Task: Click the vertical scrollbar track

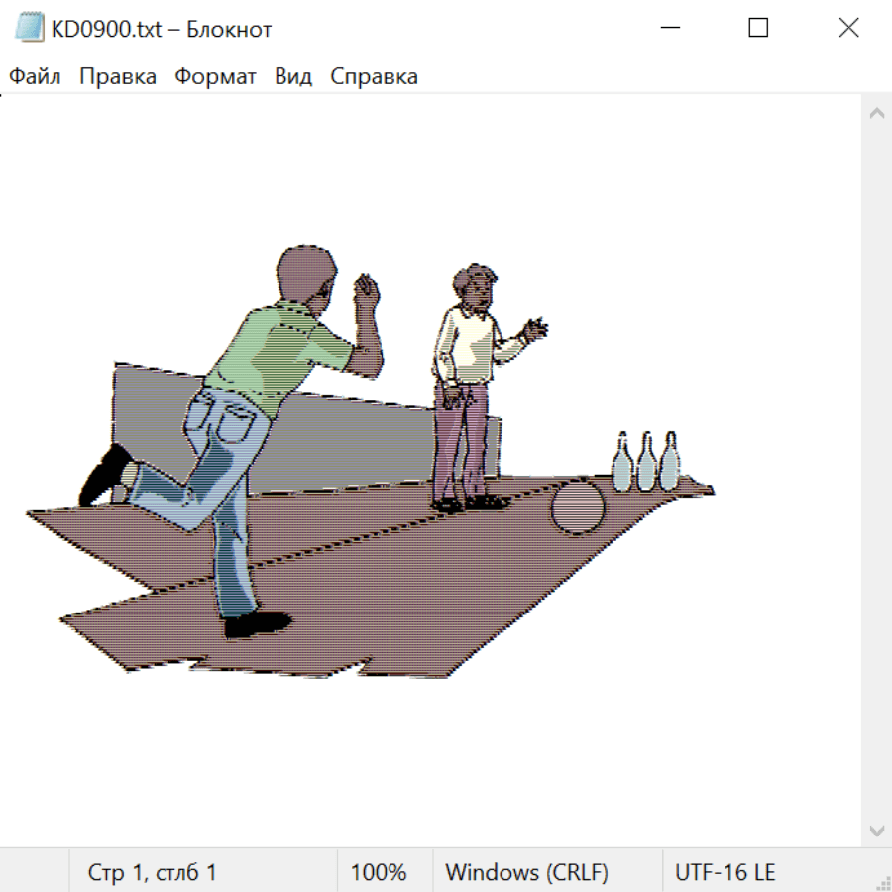Action: (876, 471)
